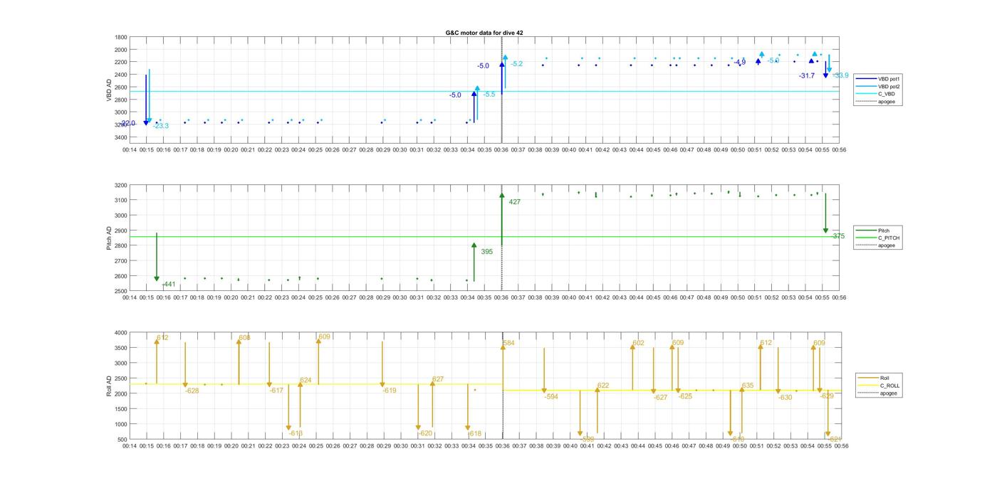Click the '-630' roll data label

pos(785,398)
